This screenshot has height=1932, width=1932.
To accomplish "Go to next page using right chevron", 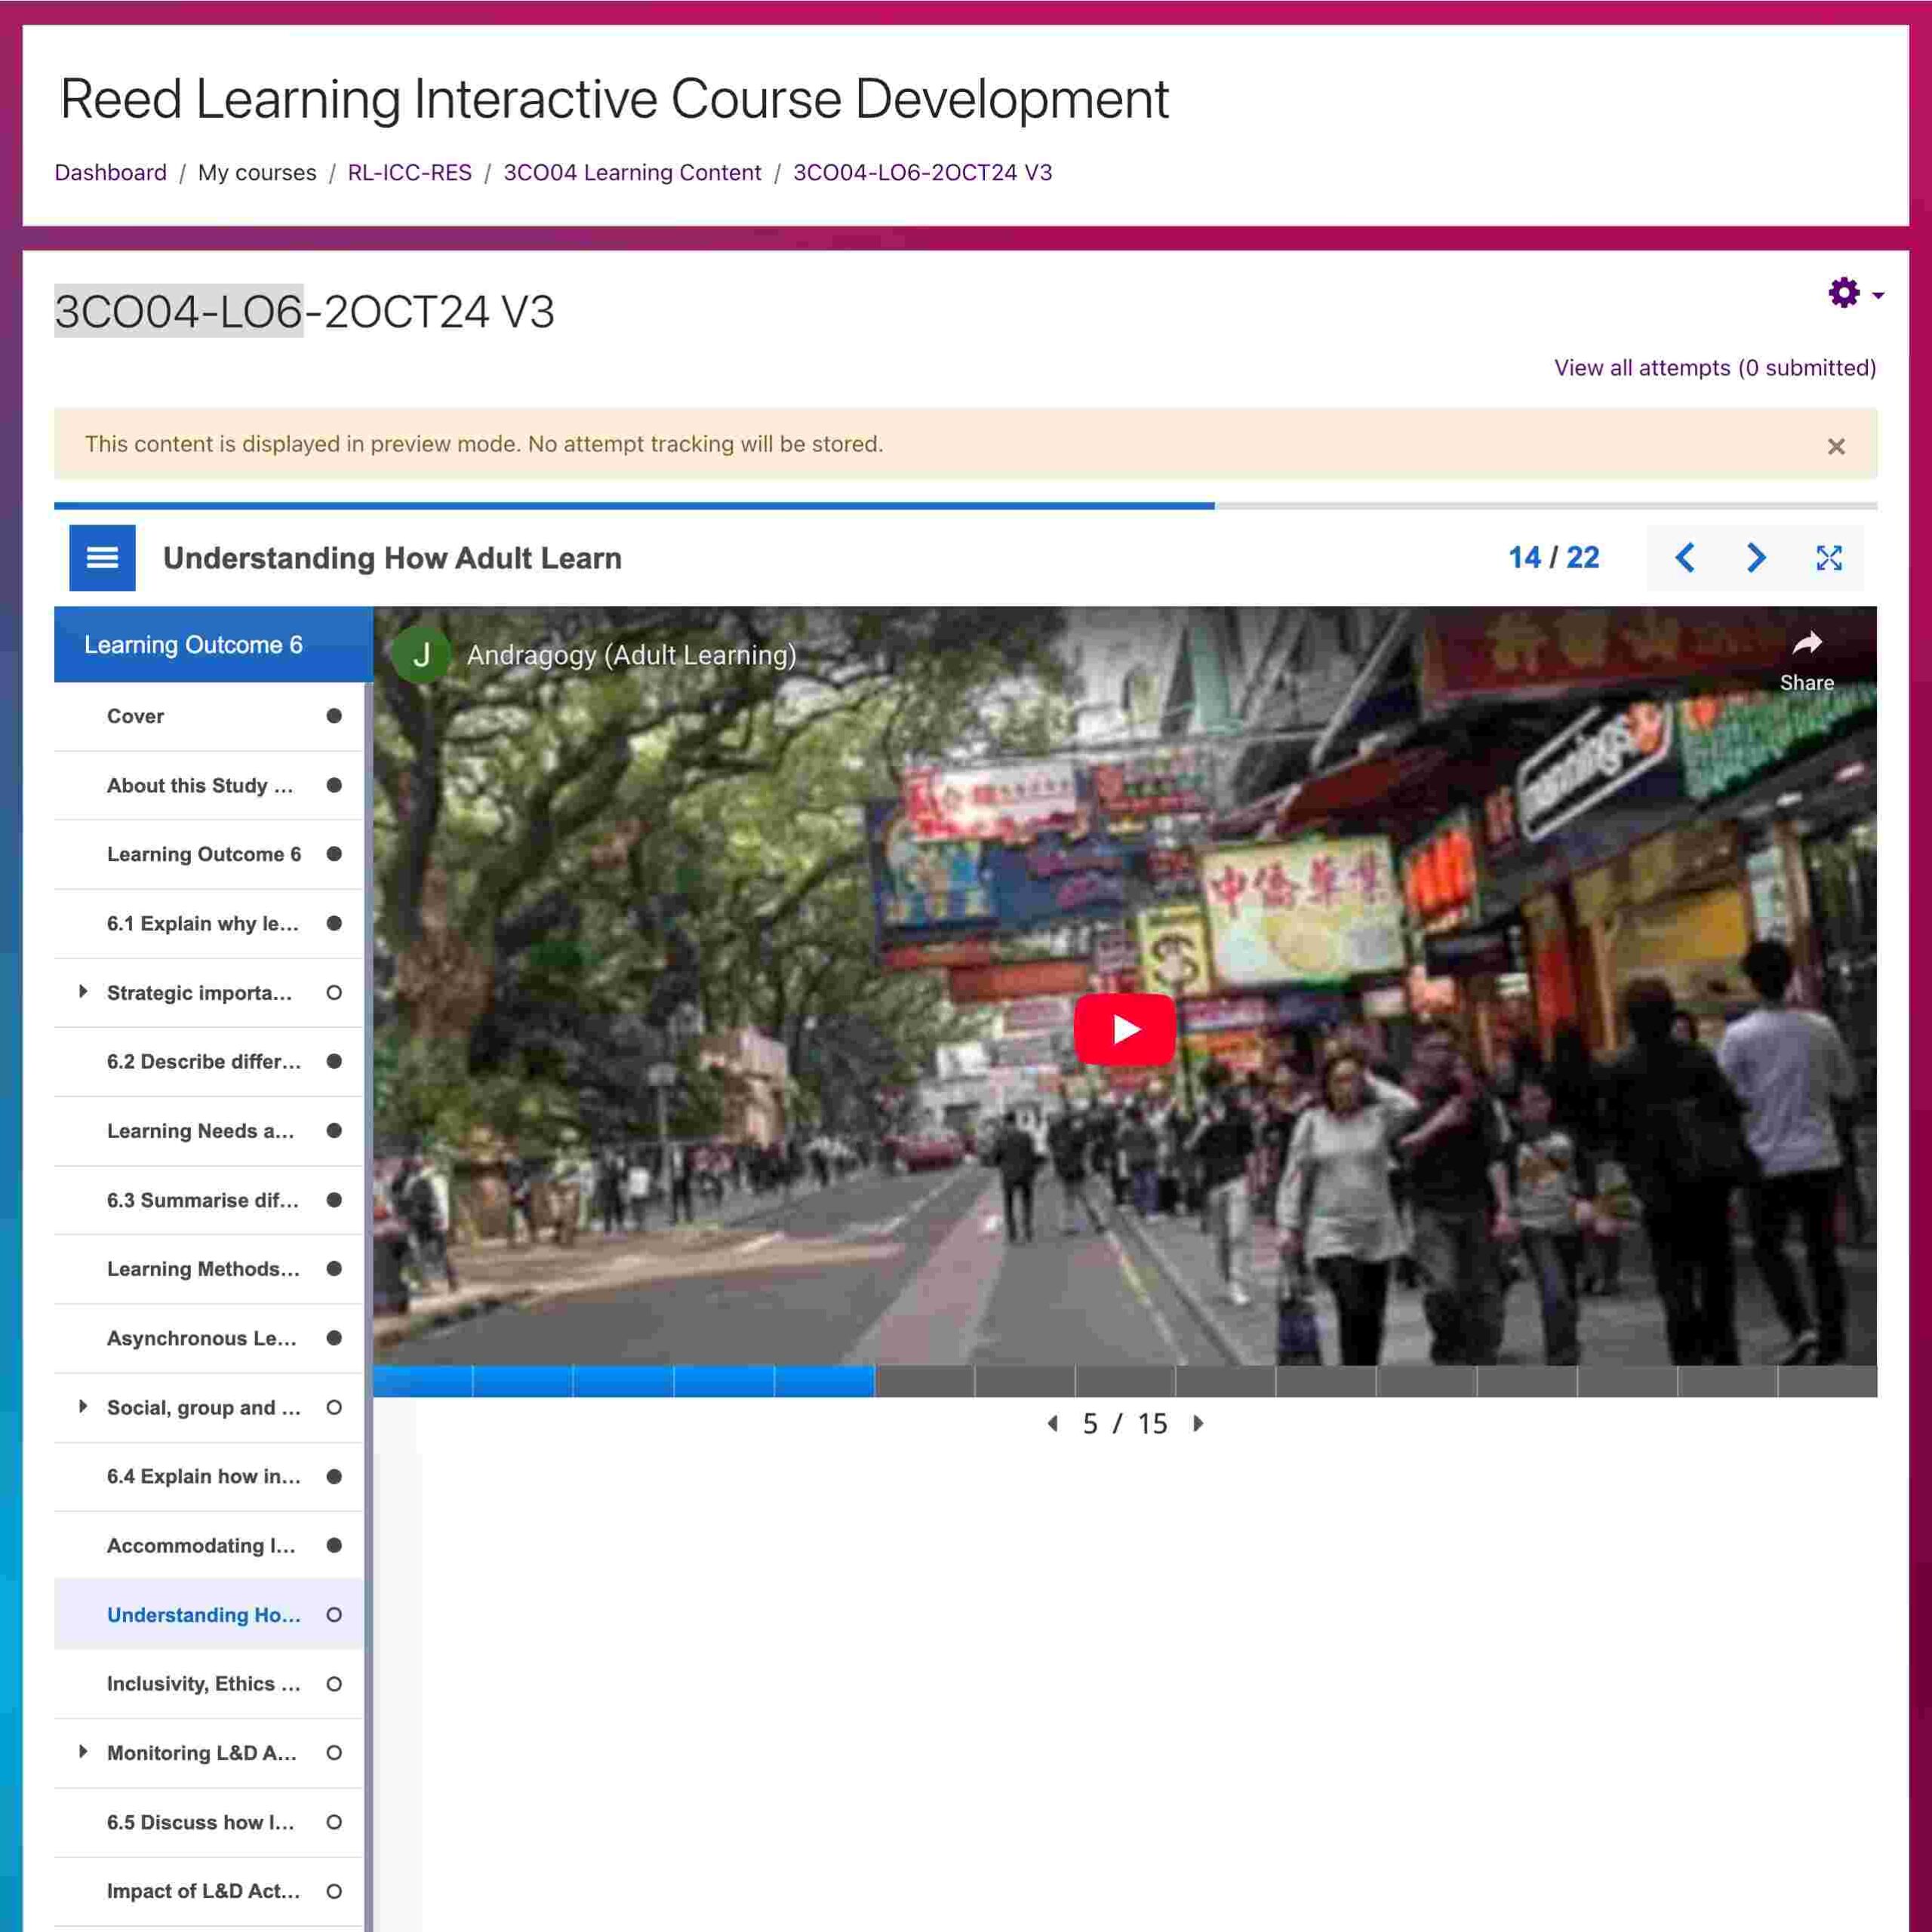I will pyautogui.click(x=1756, y=558).
